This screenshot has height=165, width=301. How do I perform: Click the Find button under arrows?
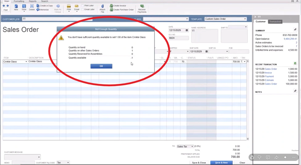coord(6,10)
